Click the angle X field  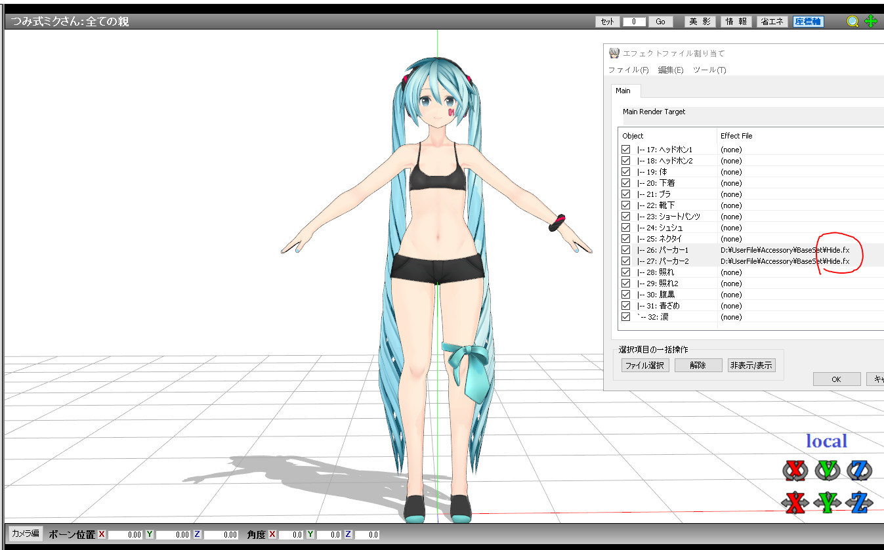pos(291,535)
